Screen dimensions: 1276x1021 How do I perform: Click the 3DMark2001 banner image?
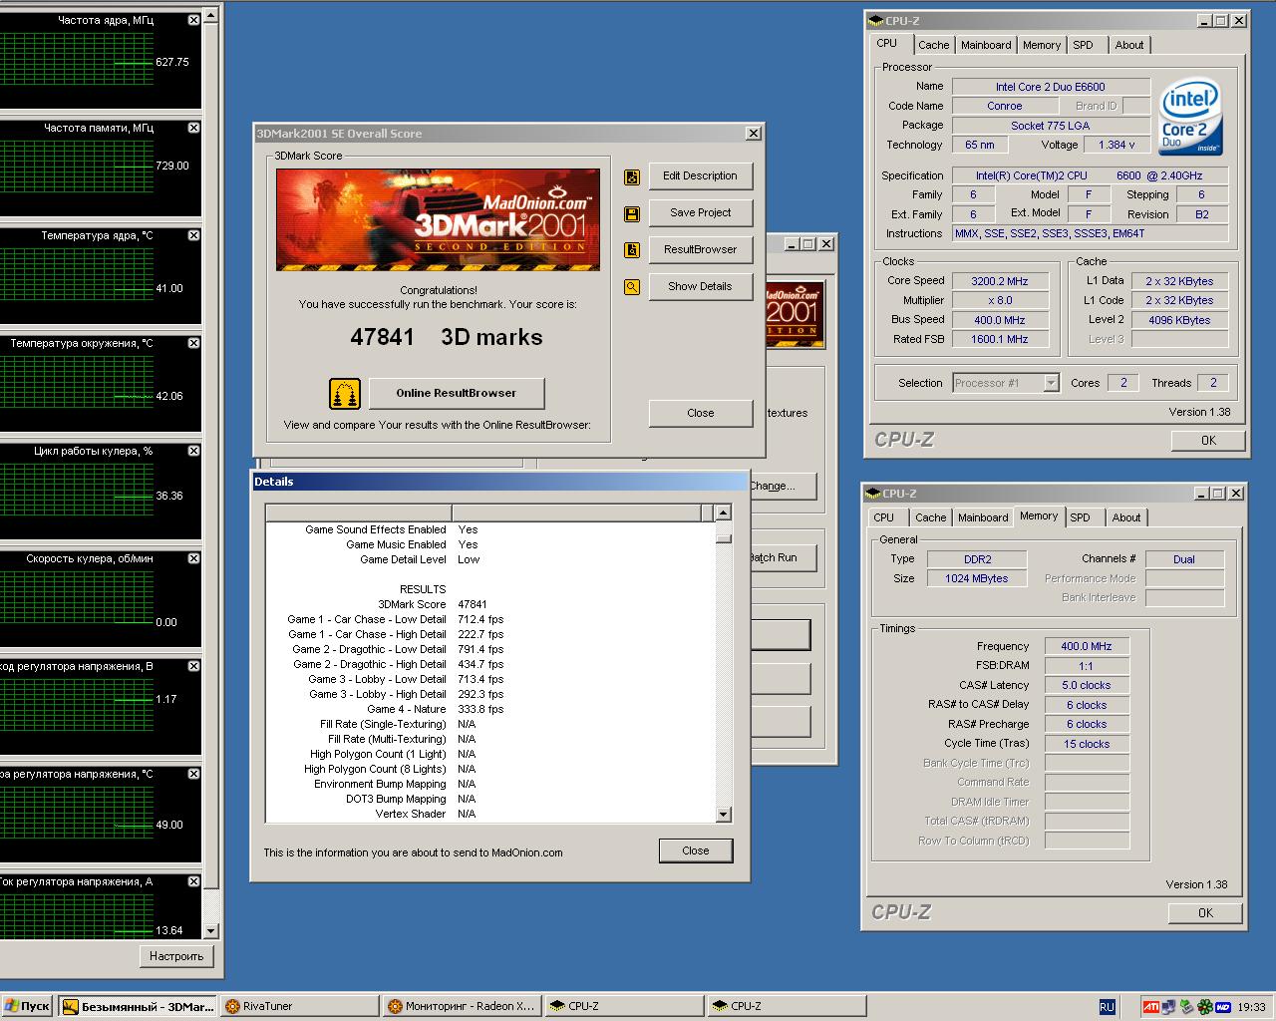point(438,219)
